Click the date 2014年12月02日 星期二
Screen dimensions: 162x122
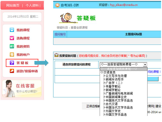click(x=23, y=17)
